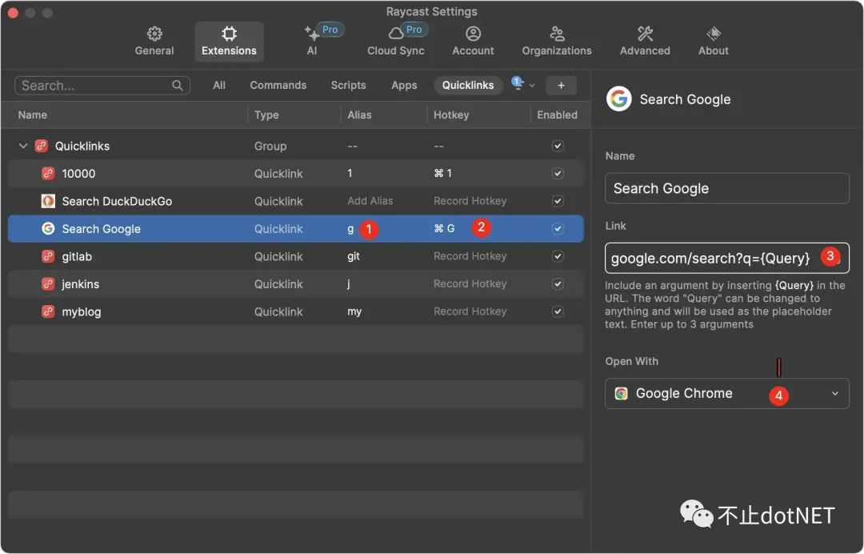This screenshot has width=864, height=554.
Task: Open the General settings tab
Action: tap(154, 42)
